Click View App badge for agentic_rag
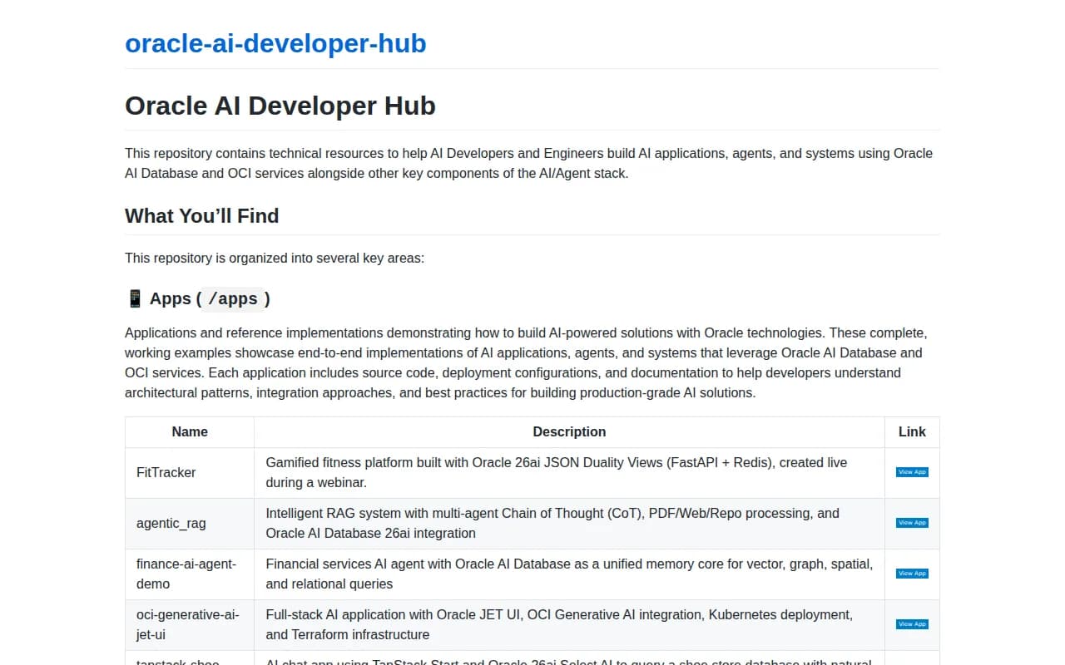Image resolution: width=1065 pixels, height=665 pixels. 912,523
